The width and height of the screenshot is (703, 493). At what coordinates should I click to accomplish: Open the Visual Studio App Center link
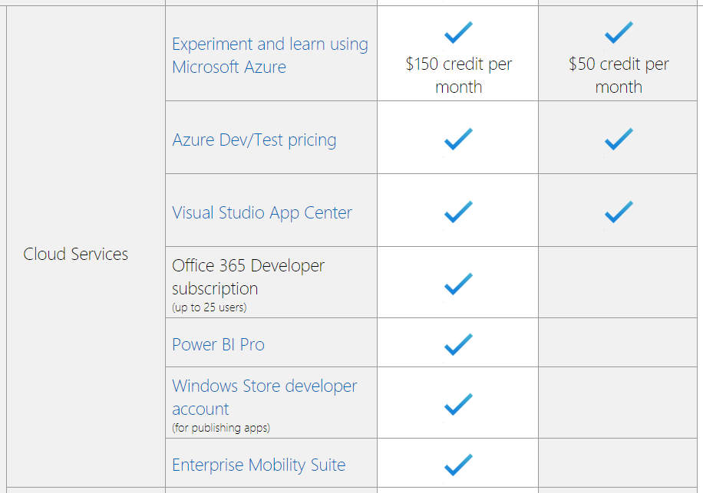click(262, 212)
